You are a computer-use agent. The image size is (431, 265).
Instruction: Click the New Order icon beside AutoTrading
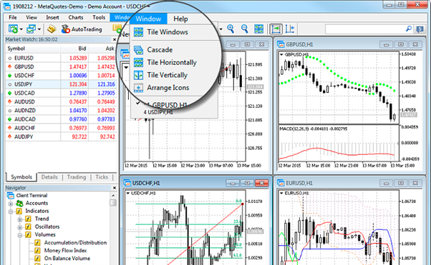pos(117,29)
